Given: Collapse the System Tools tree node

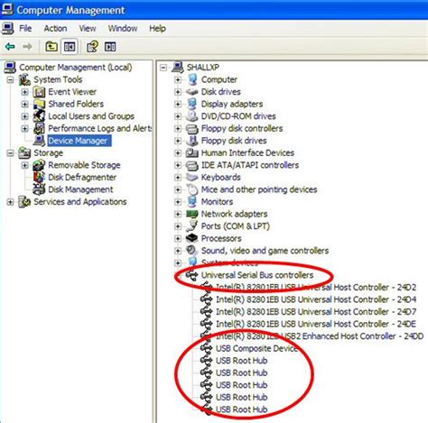Looking at the screenshot, I should click(x=10, y=79).
